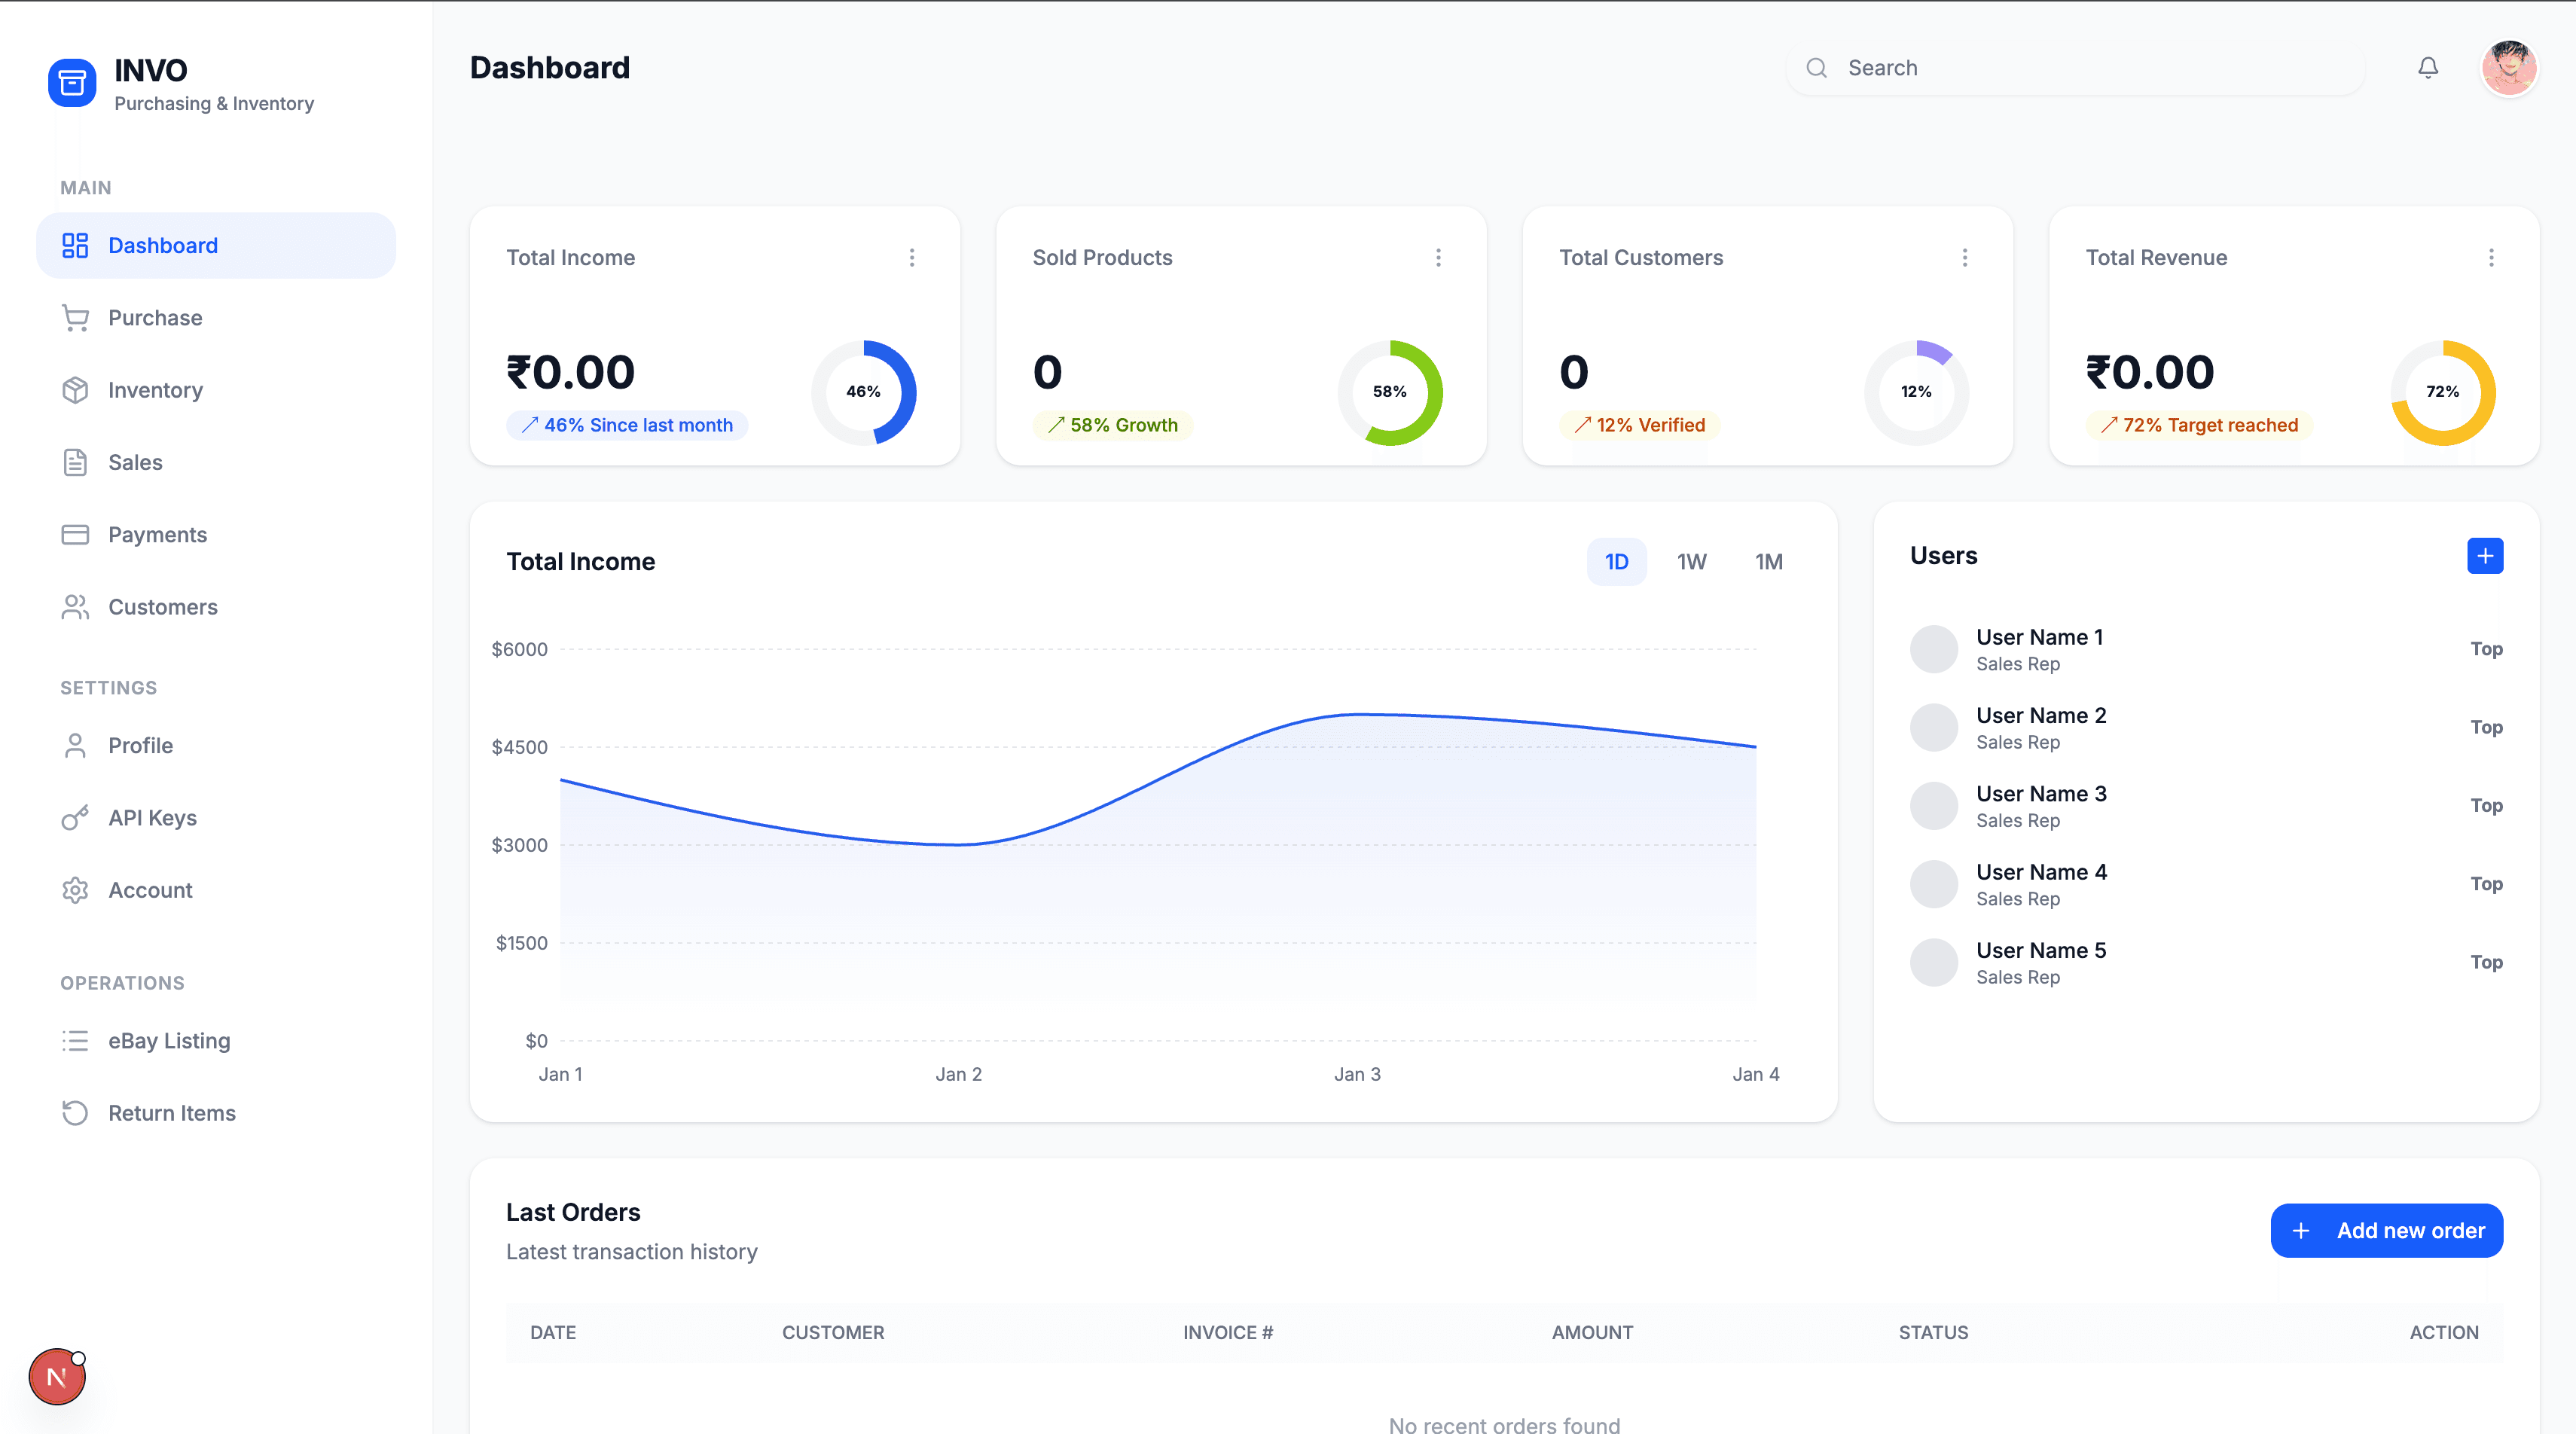Select User Name 1 row
Viewport: 2576px width, 1434px height.
(2207, 649)
